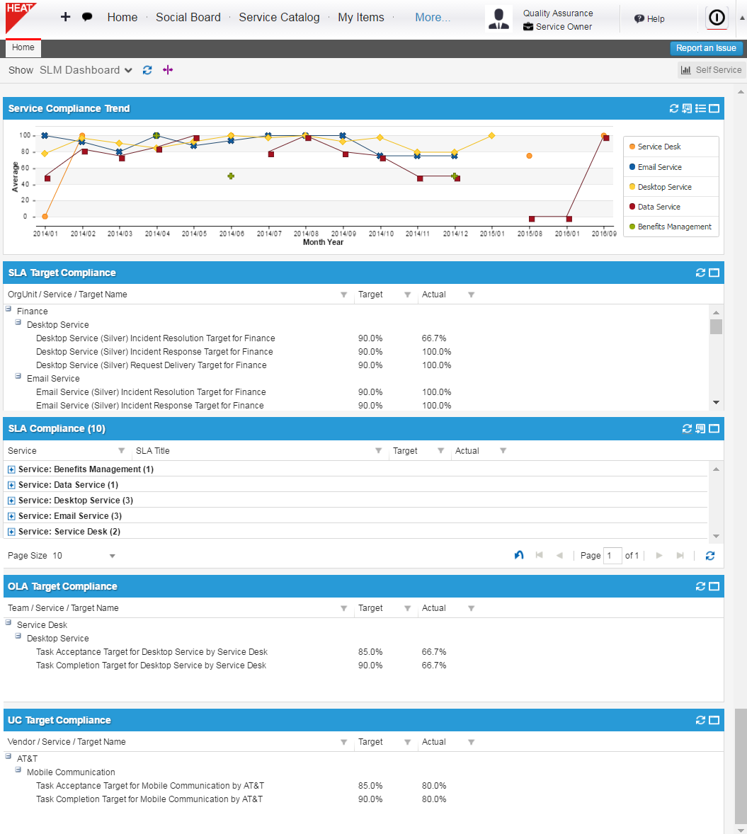Click the Report an Issue button
The height and width of the screenshot is (834, 747).
coord(706,48)
